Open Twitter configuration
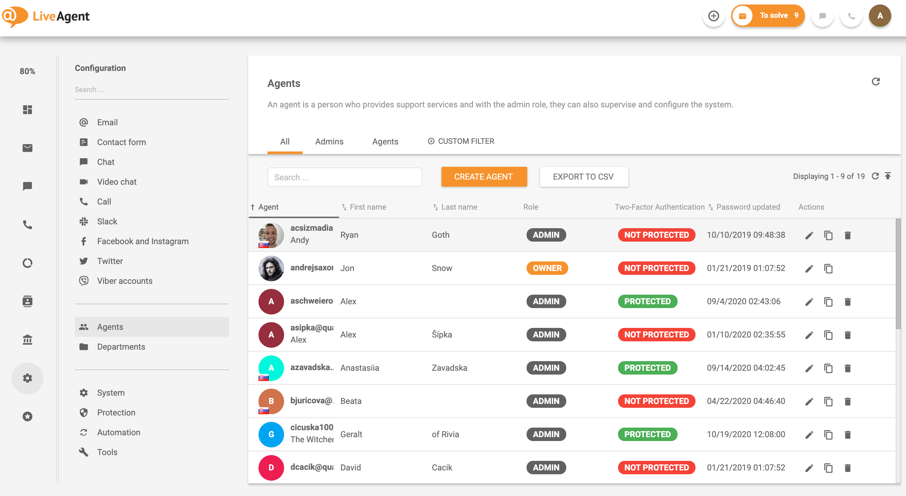Viewport: 906px width, 496px height. 152,261
